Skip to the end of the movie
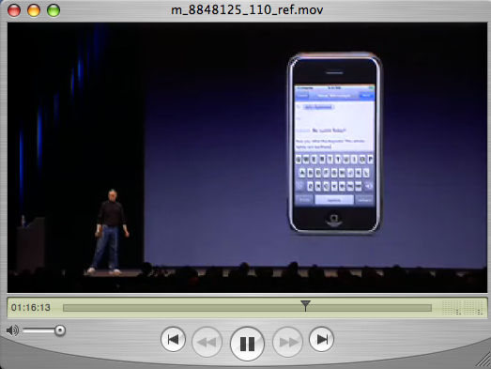Image resolution: width=491 pixels, height=369 pixels. [321, 339]
